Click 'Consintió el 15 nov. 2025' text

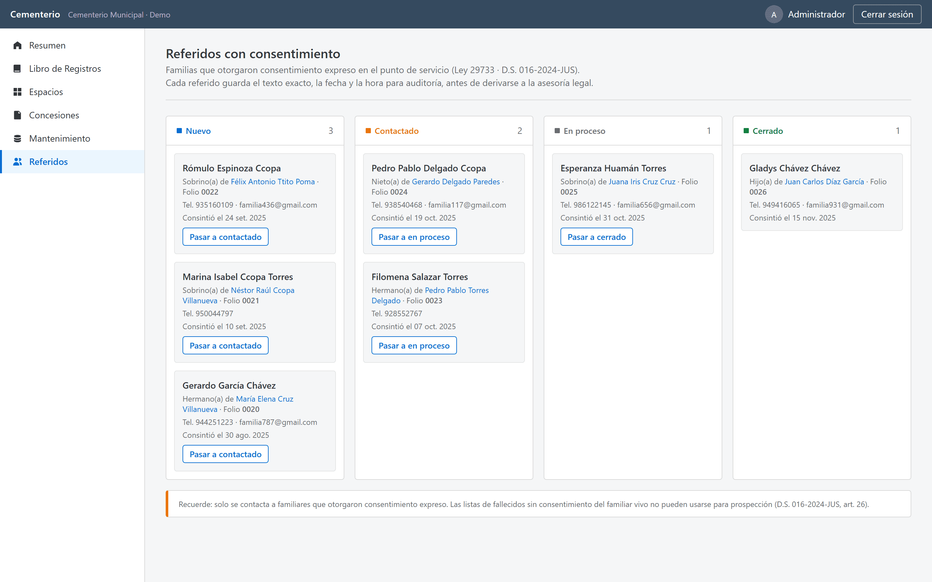click(x=792, y=218)
